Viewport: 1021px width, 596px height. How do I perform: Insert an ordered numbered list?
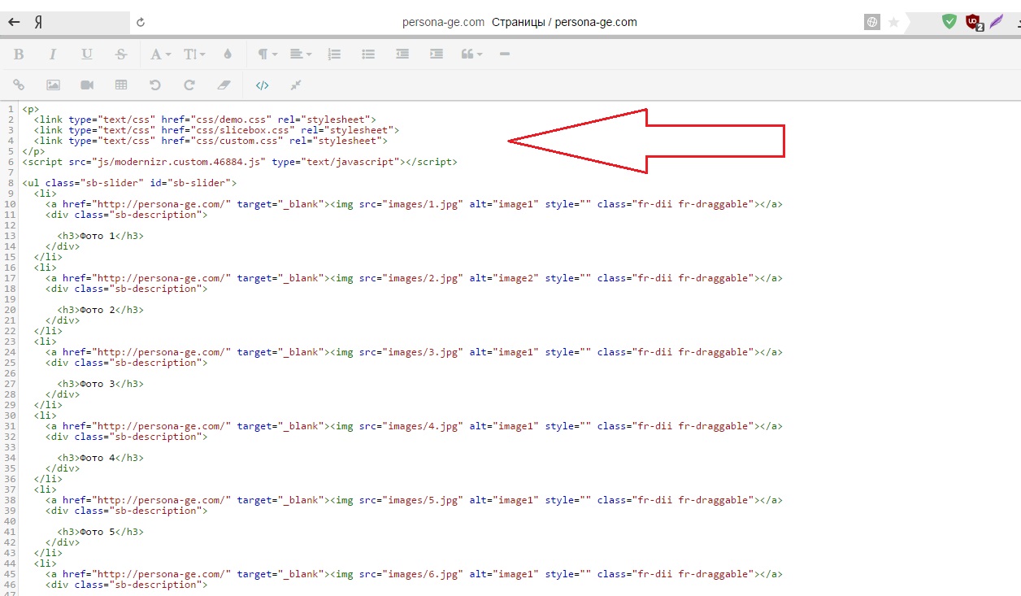click(x=334, y=54)
